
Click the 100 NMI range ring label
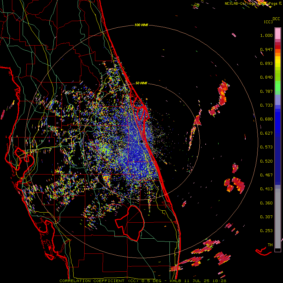pyautogui.click(x=141, y=25)
